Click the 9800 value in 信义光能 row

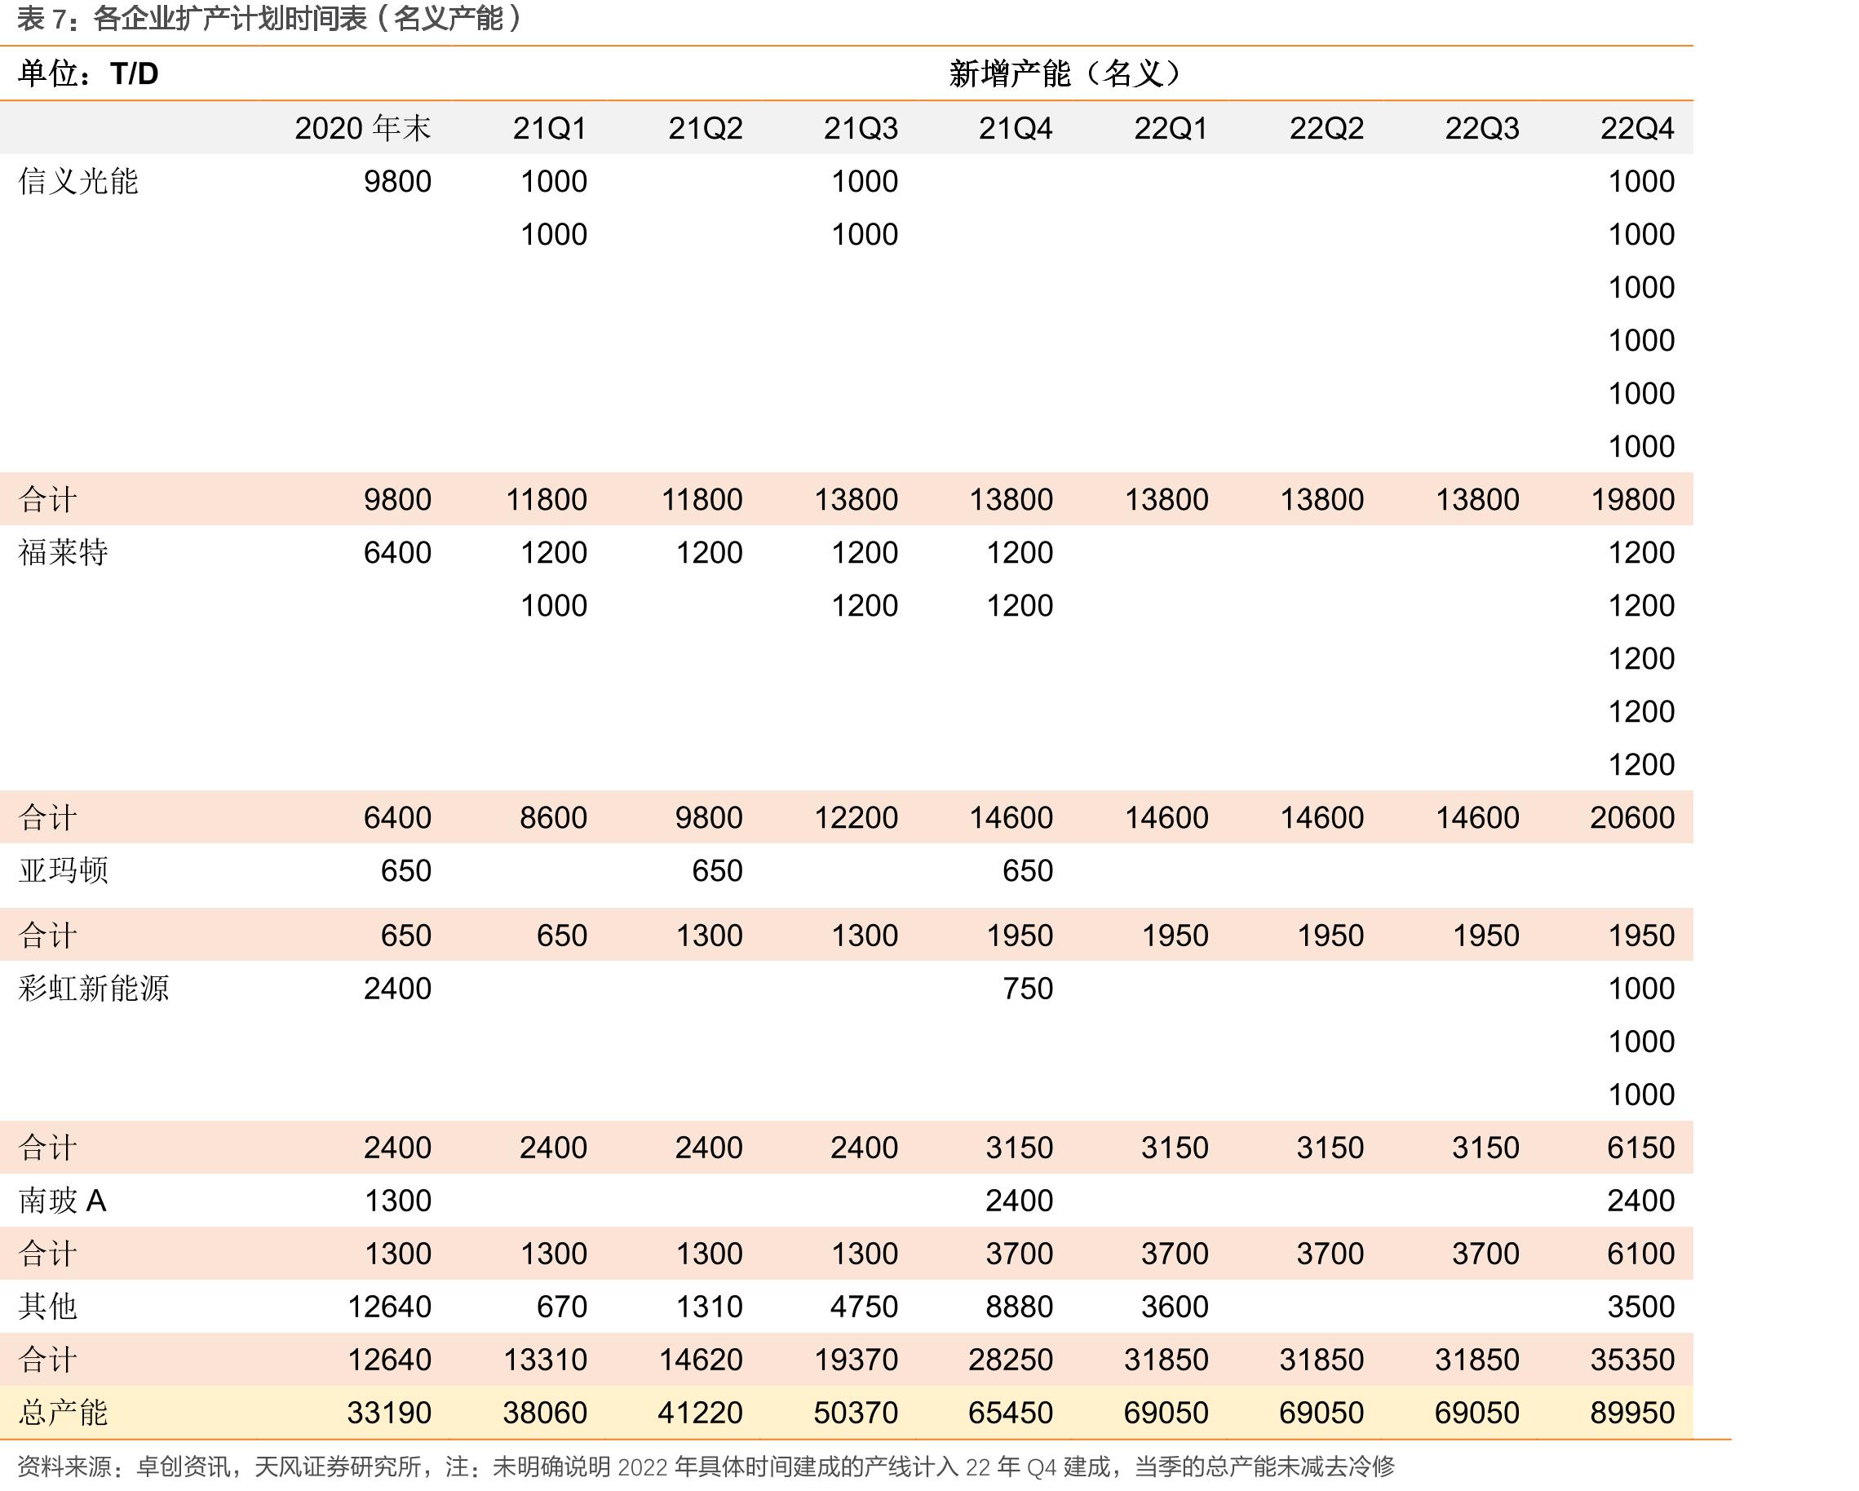(x=396, y=181)
